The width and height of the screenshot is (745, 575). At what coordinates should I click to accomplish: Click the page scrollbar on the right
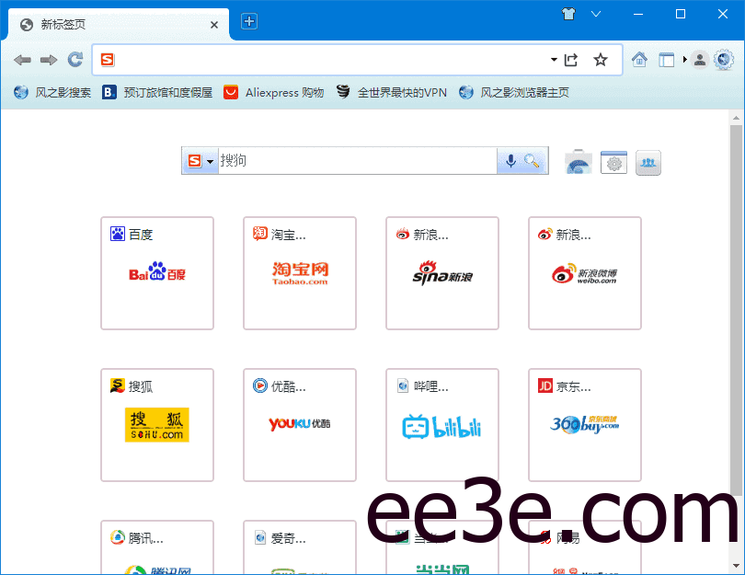(x=736, y=276)
